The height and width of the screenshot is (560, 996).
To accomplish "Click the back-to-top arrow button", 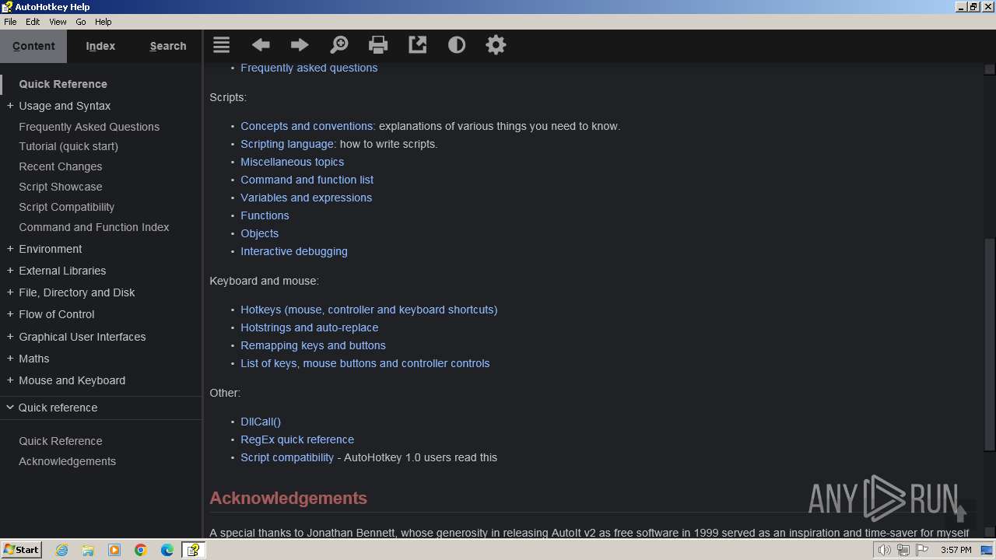I will [960, 513].
